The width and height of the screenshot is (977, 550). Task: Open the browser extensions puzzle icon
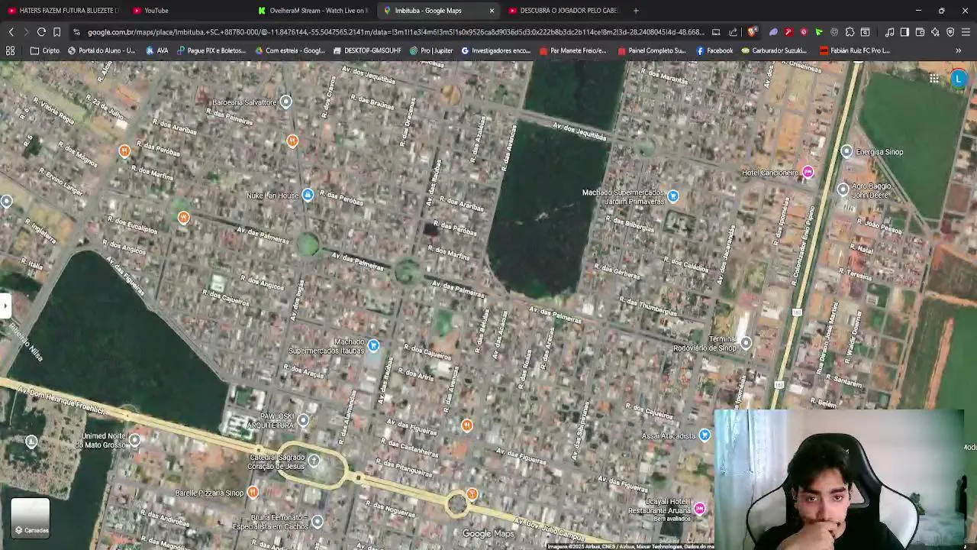(x=850, y=32)
